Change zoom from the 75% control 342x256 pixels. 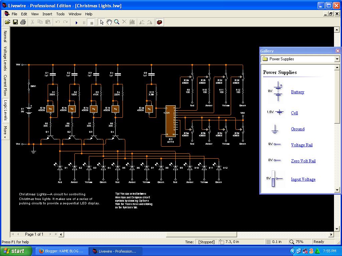[x=299, y=242]
